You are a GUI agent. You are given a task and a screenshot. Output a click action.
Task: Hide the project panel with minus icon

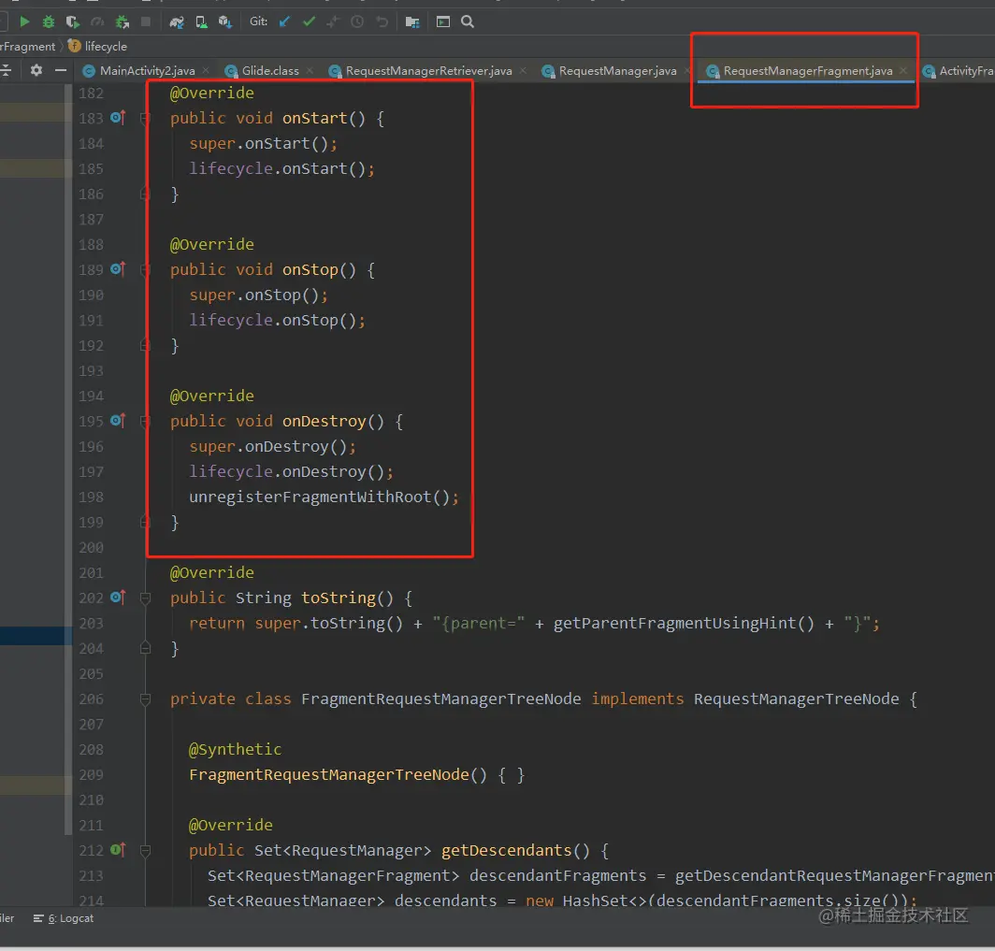click(60, 70)
